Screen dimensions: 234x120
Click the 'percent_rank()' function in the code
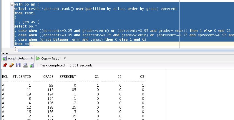coord(59,9)
